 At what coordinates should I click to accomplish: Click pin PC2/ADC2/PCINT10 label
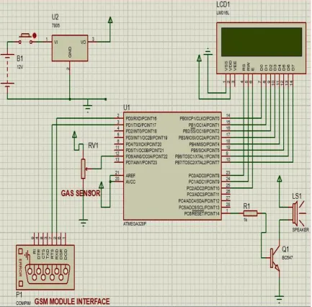point(203,188)
